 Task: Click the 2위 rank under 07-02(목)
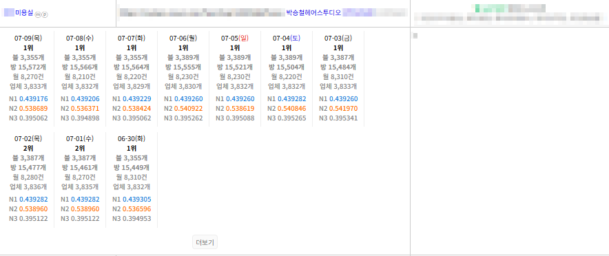click(x=28, y=149)
